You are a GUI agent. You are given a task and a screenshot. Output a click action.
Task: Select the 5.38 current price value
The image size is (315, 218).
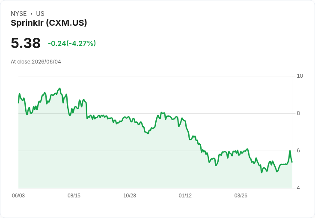click(x=26, y=43)
